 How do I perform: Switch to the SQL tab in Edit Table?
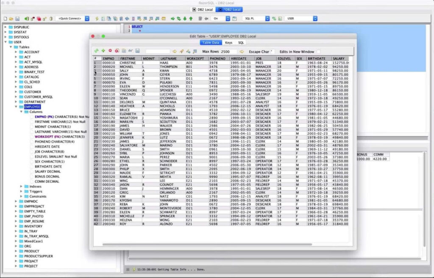point(241,43)
